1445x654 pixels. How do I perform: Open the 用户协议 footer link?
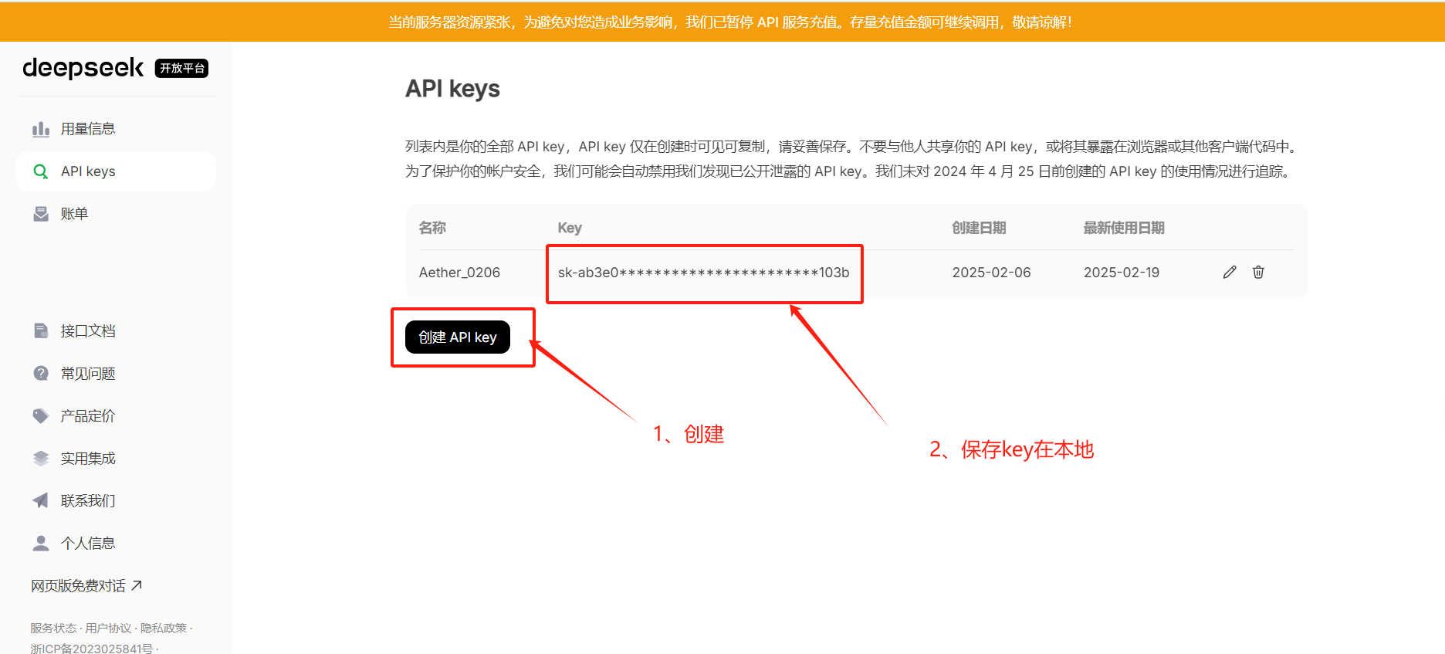[108, 629]
